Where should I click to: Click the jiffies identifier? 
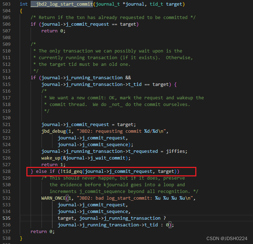coord(175,151)
